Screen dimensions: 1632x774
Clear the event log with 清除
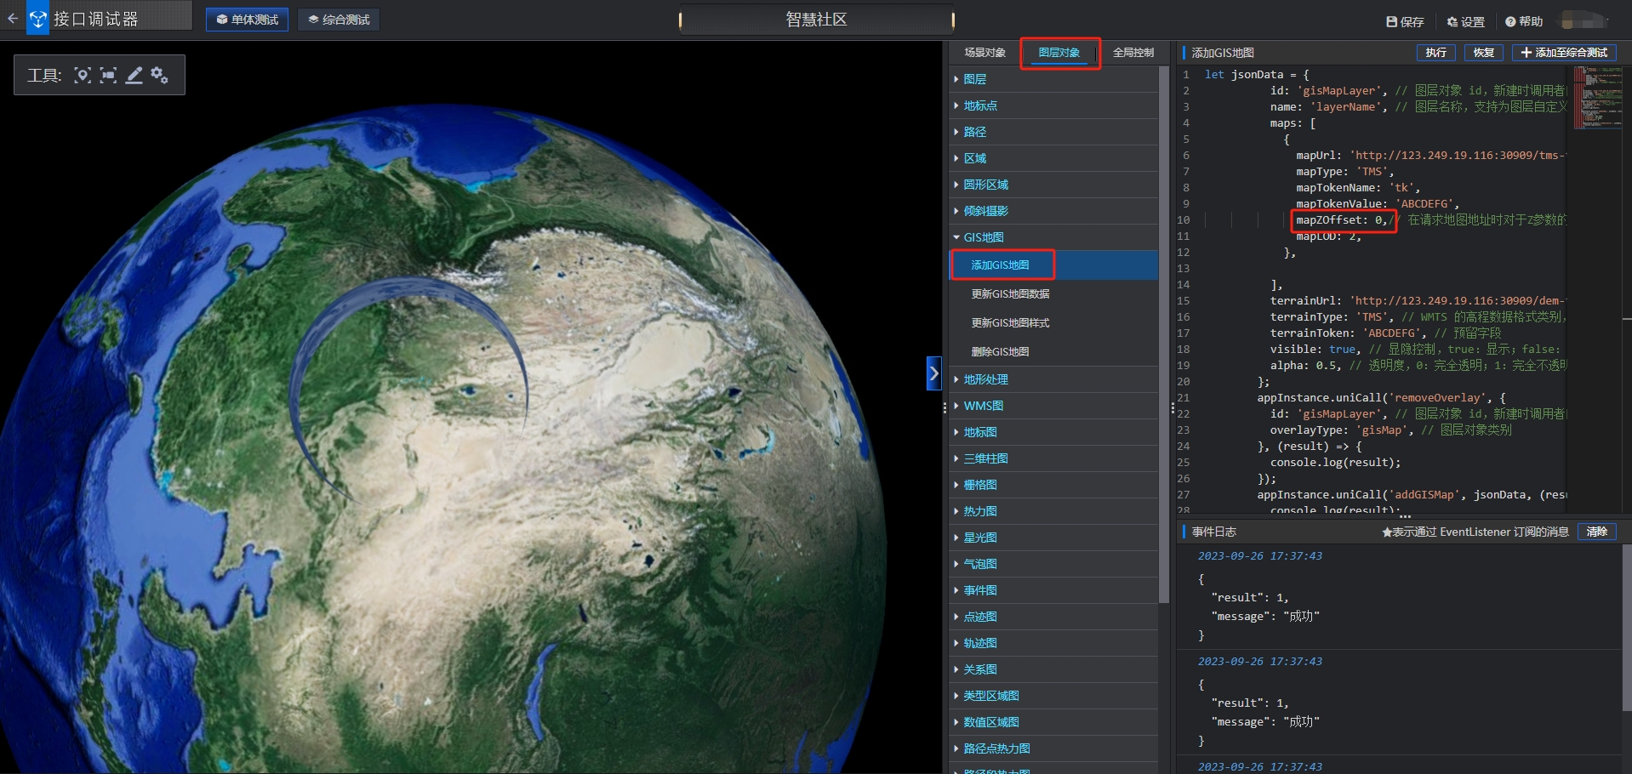click(x=1596, y=532)
